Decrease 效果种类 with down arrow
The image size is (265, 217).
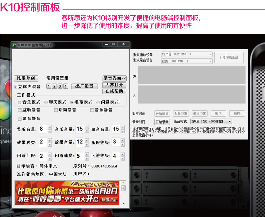click(50, 145)
